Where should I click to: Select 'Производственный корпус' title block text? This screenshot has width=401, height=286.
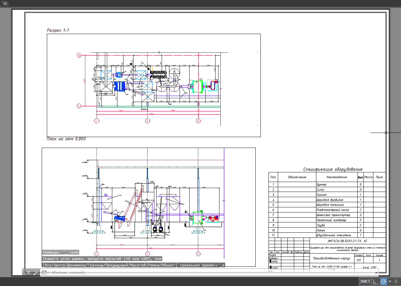(331, 258)
